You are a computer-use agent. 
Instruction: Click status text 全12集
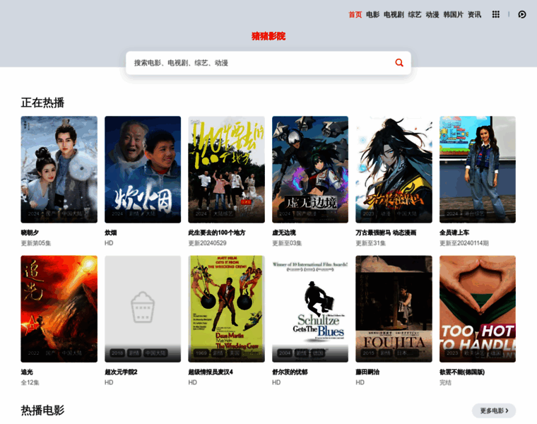[x=30, y=382]
